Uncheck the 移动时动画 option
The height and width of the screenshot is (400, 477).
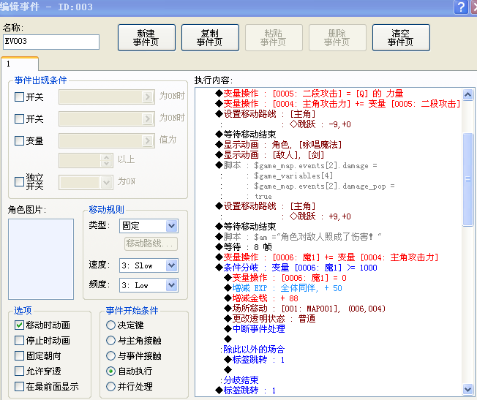[x=19, y=325]
